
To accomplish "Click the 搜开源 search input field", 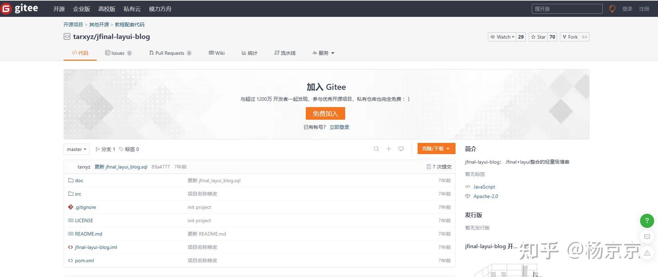I will point(567,8).
